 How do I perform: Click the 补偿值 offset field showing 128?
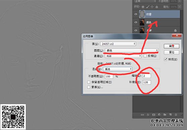[147, 82]
